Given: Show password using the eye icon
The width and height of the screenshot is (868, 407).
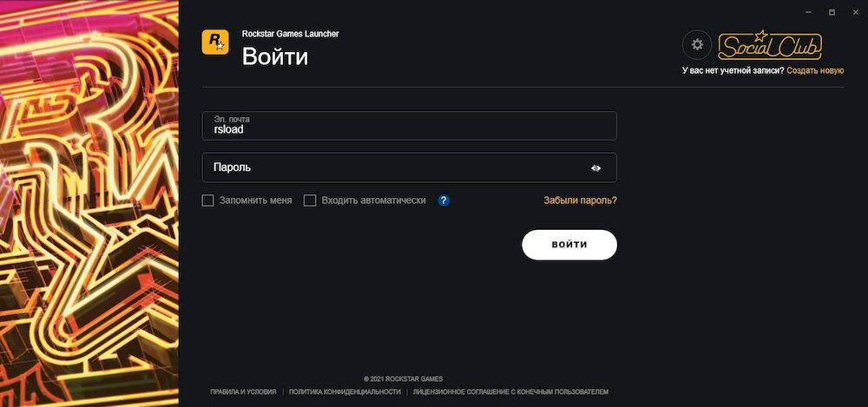Looking at the screenshot, I should (596, 168).
